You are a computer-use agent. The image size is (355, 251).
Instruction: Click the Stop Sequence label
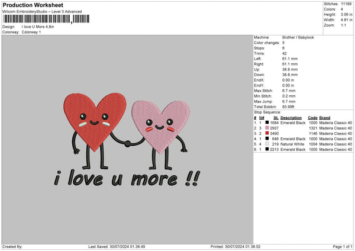click(267, 111)
